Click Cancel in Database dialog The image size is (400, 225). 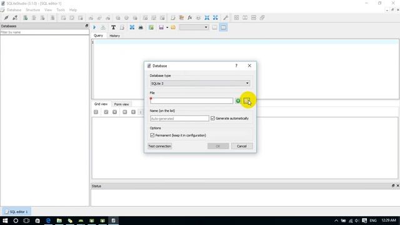coord(242,146)
